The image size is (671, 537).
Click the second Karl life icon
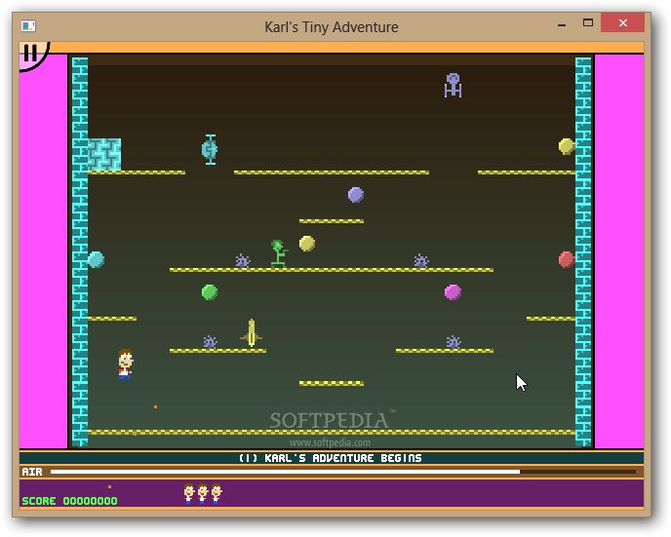point(203,494)
